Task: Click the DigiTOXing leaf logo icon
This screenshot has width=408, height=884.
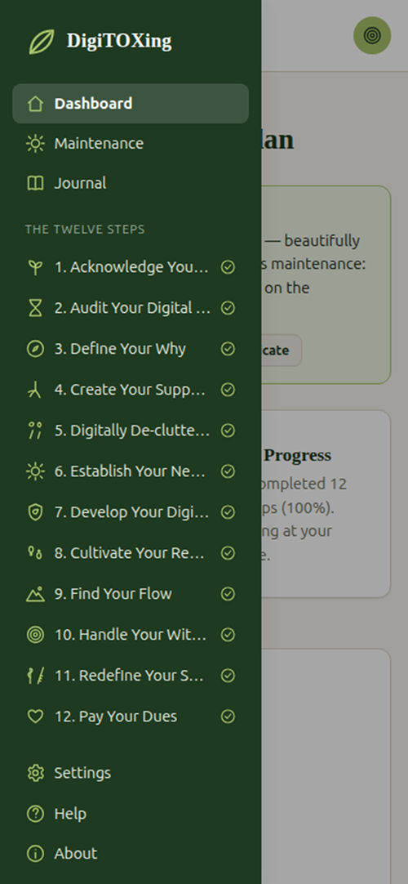Action: [42, 42]
